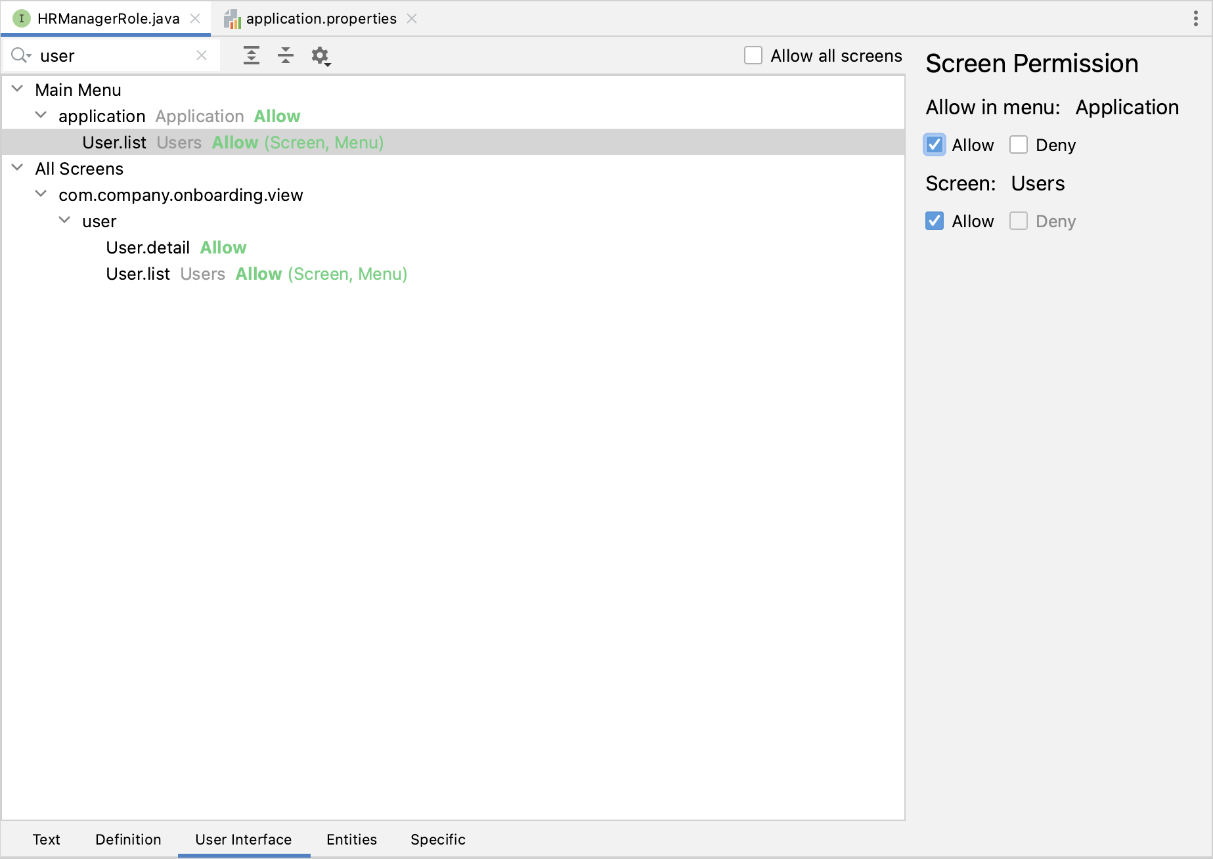Image resolution: width=1213 pixels, height=859 pixels.
Task: Click the Expand All icon in toolbar
Action: [251, 56]
